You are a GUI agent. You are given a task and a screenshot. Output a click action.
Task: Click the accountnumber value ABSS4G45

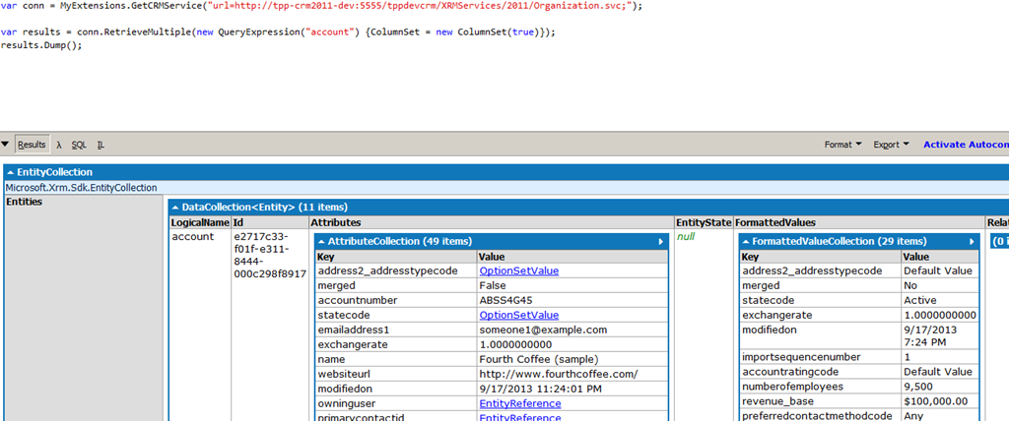click(x=505, y=301)
